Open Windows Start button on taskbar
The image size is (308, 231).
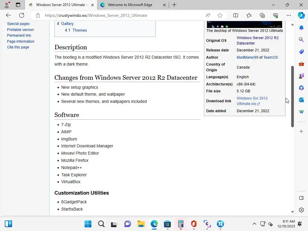pos(88,224)
